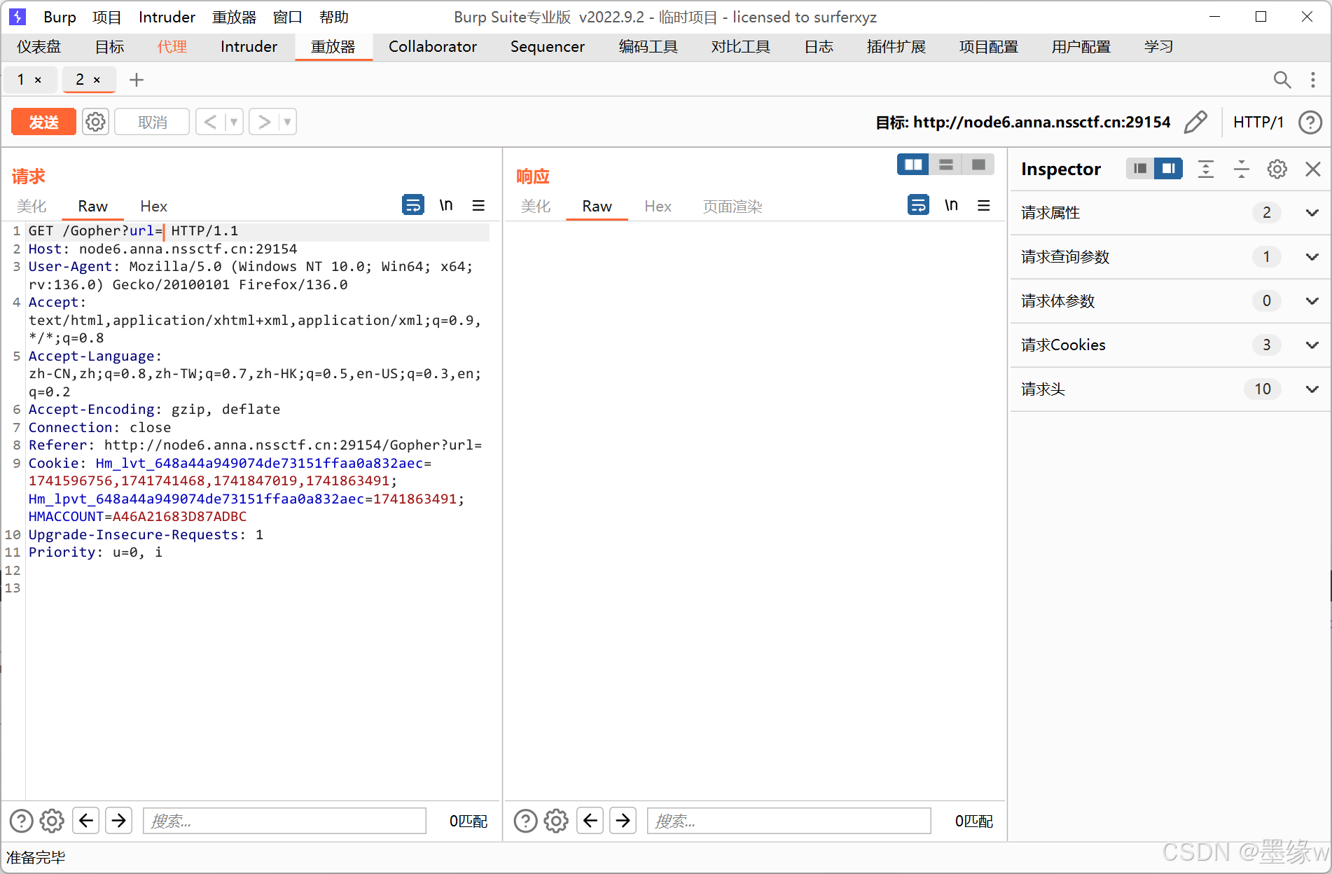Open the Burp menu

pyautogui.click(x=60, y=17)
